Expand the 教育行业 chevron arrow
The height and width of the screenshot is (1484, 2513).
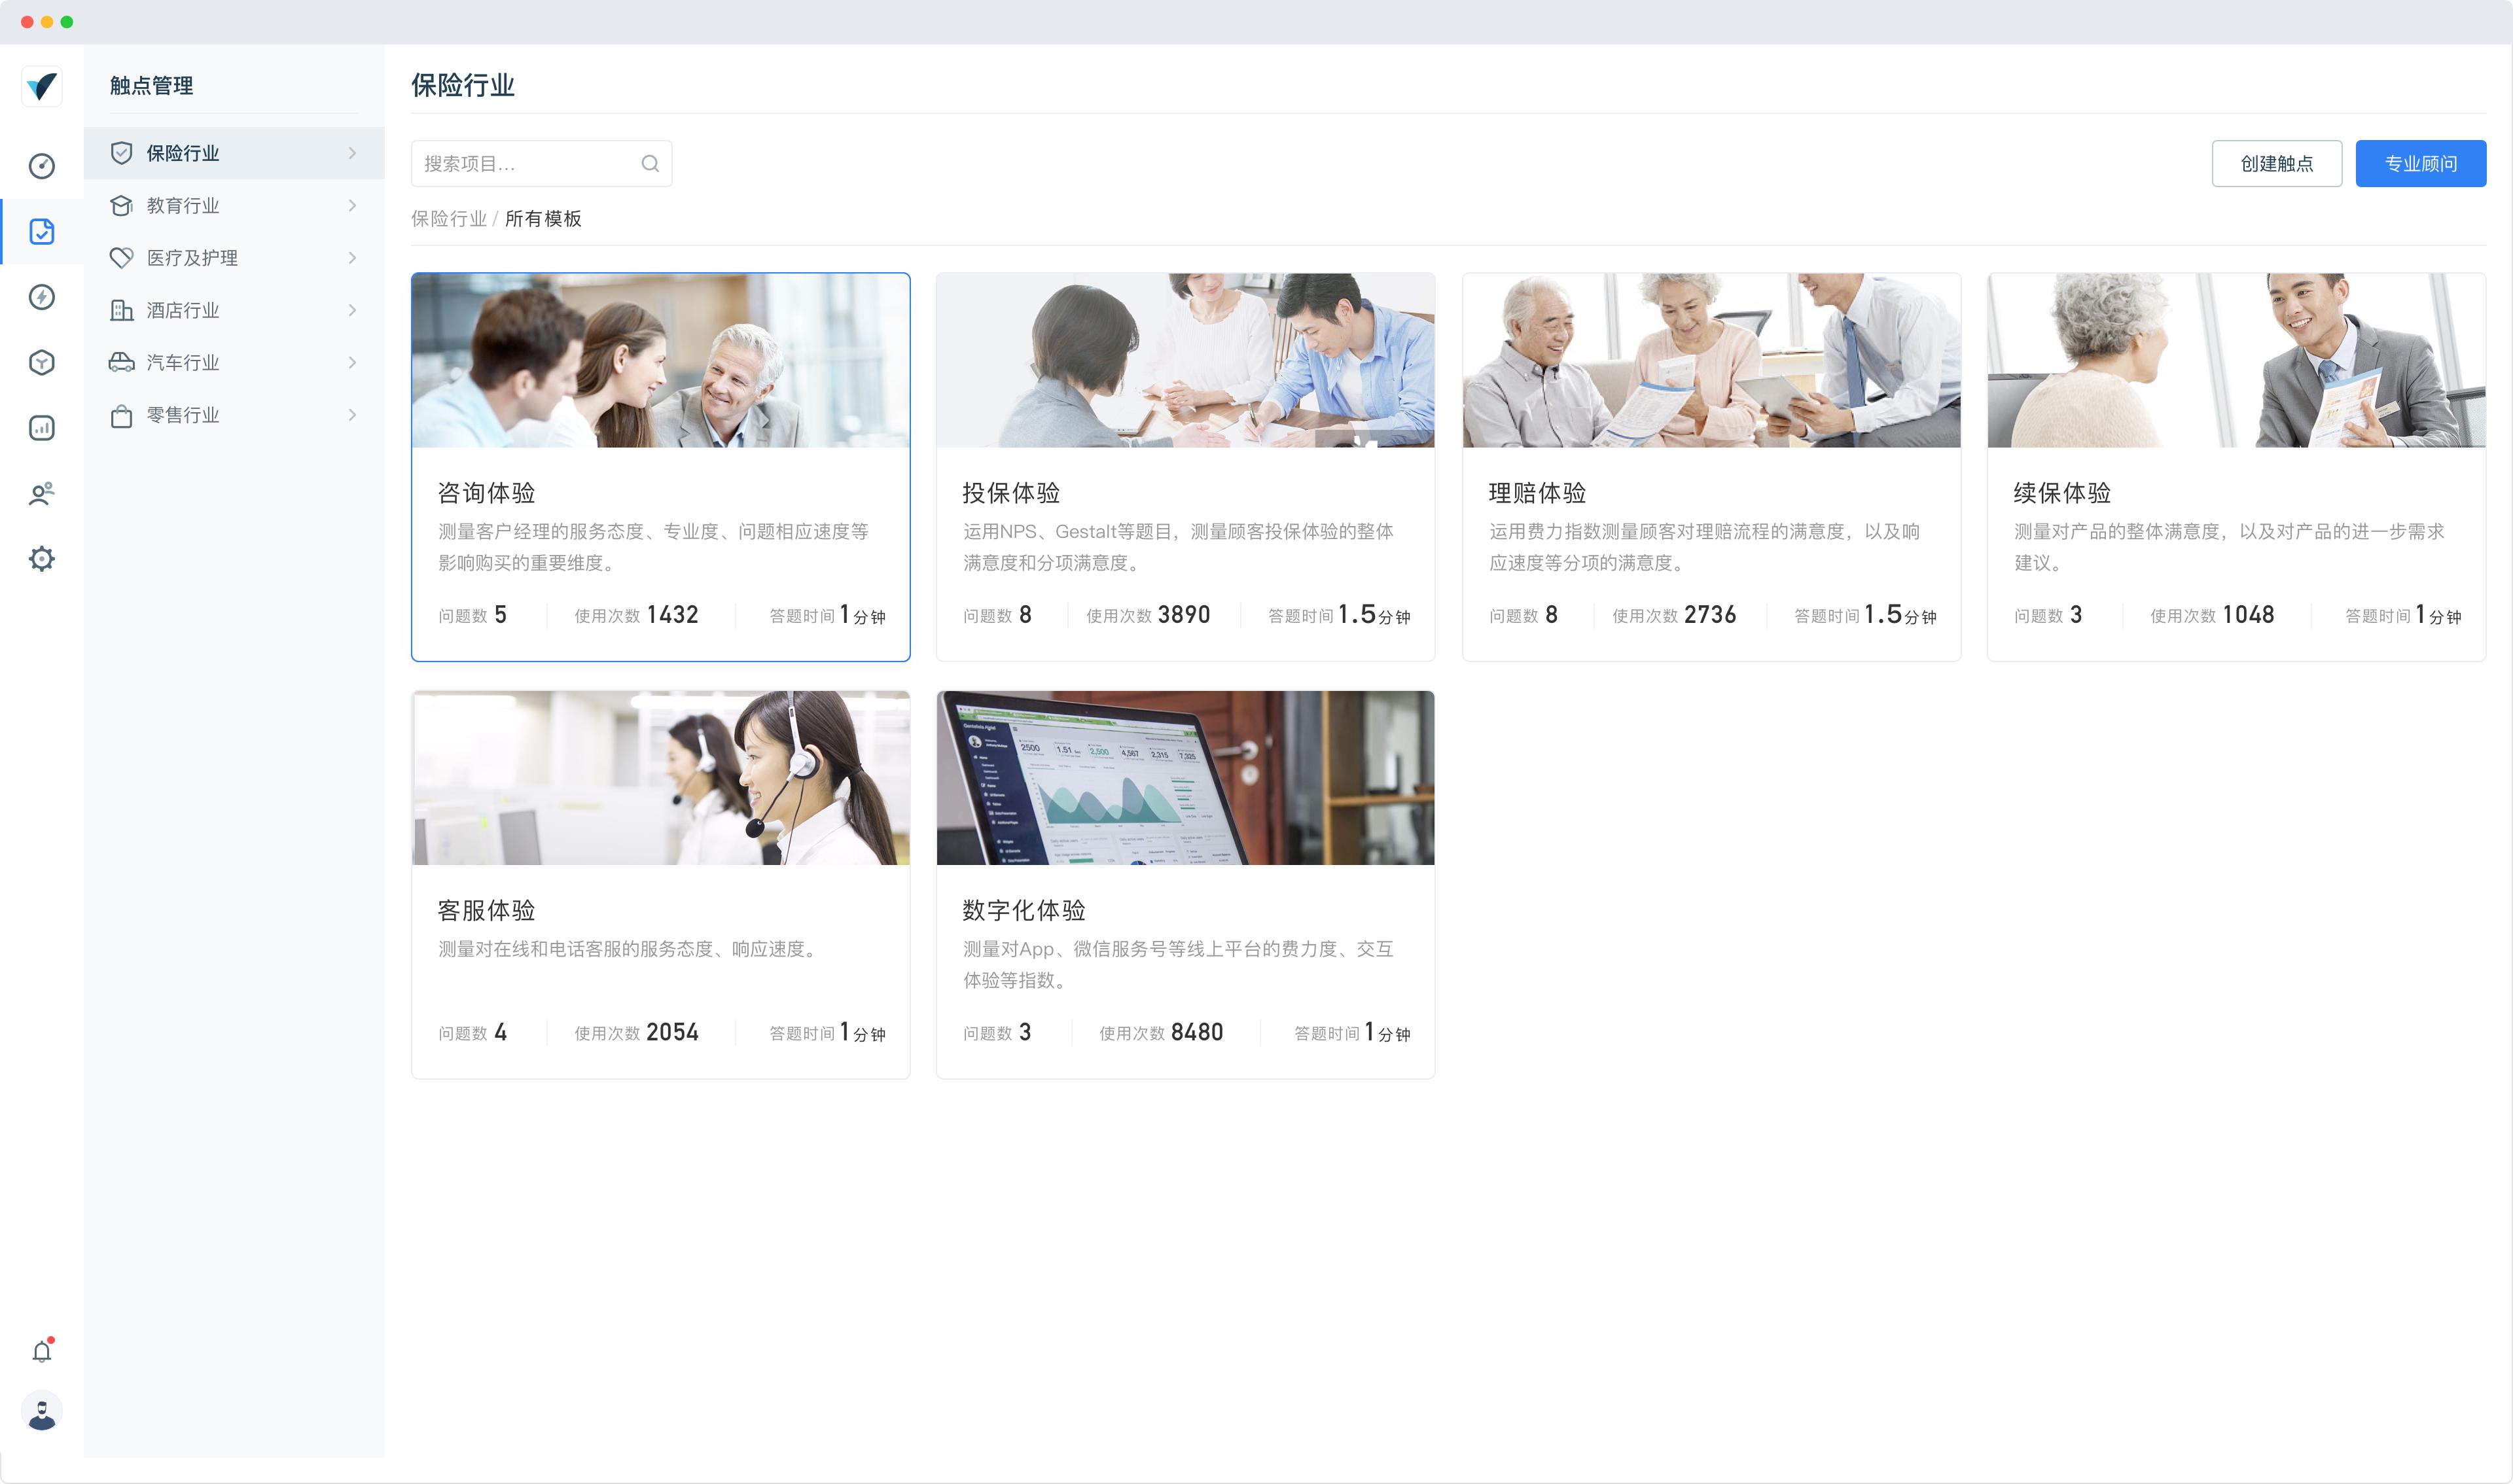[352, 206]
